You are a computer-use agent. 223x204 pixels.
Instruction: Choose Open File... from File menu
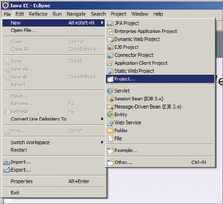coord(54,30)
